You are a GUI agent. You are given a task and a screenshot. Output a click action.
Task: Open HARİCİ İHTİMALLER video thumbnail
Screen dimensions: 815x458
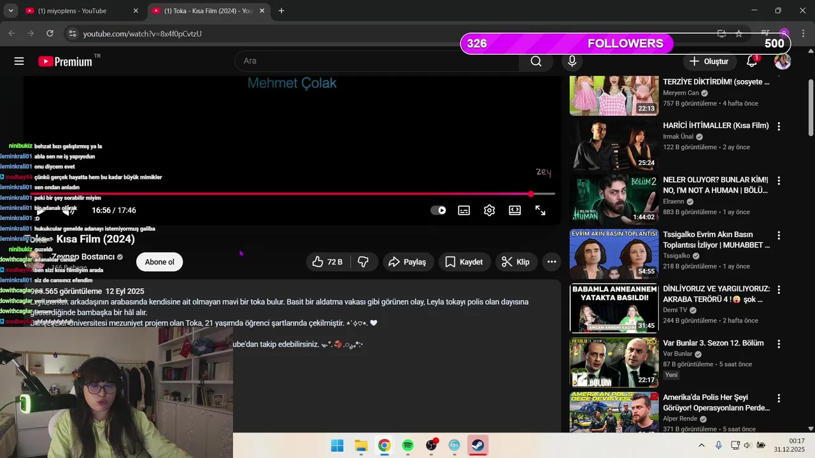[614, 145]
